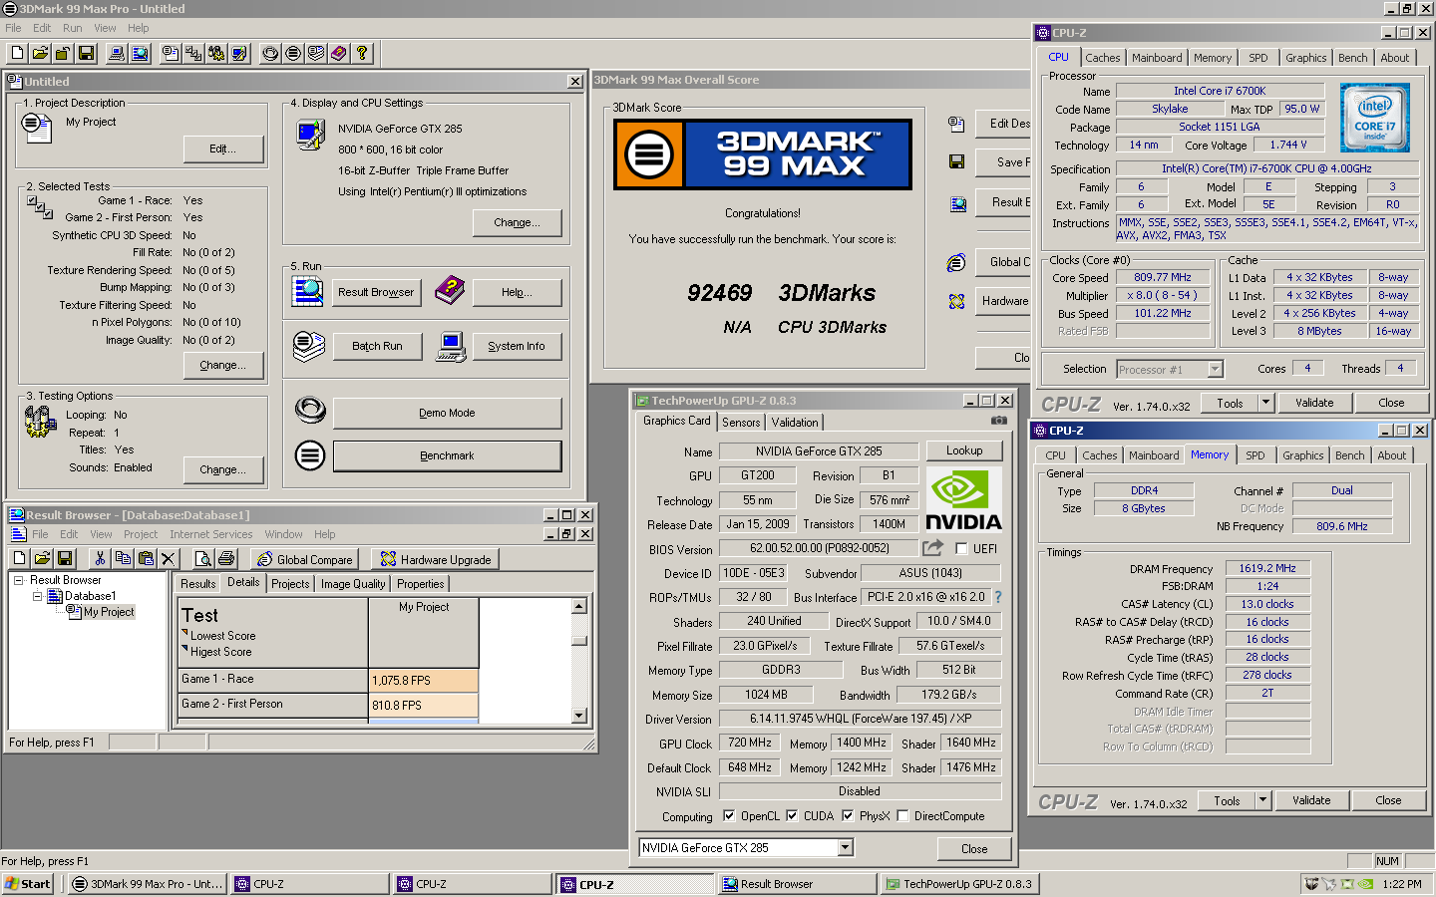Image resolution: width=1436 pixels, height=897 pixels.
Task: Click Global Compare globe icon in score window
Action: tap(956, 263)
